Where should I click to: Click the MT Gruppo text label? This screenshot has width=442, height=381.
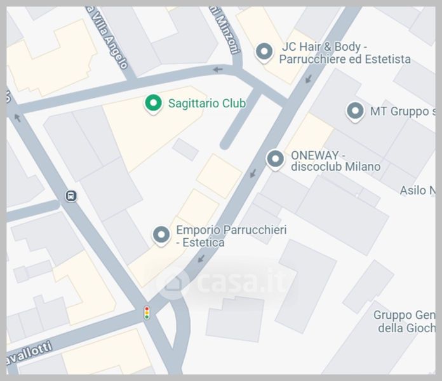(403, 111)
